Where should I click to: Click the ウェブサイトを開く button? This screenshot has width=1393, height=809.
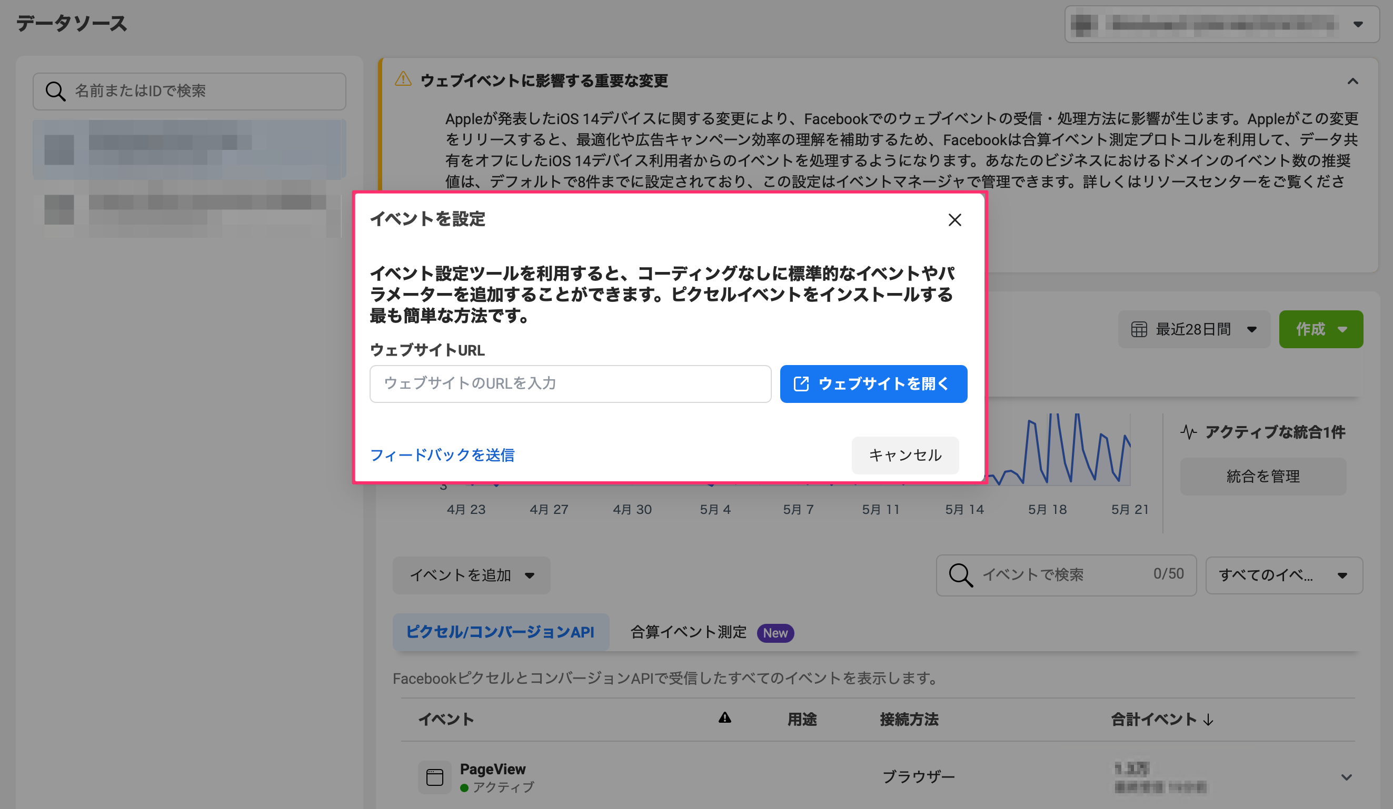873,384
